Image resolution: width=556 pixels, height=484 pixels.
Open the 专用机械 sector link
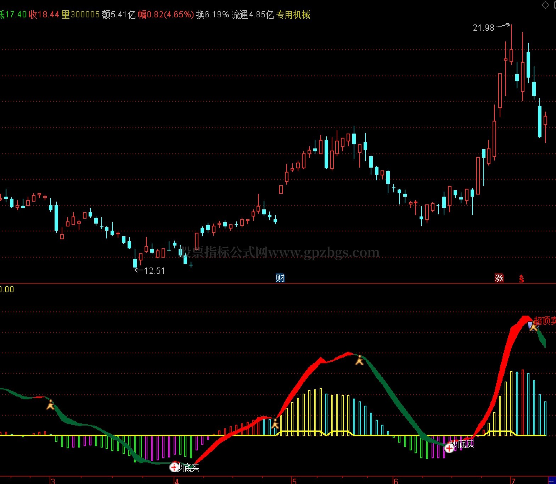click(x=293, y=15)
